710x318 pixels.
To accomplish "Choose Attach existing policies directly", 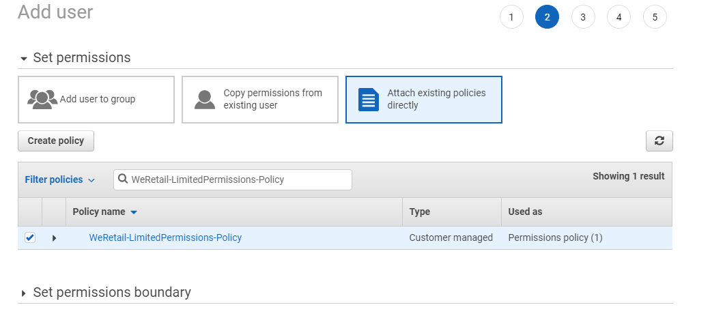I will pos(424,100).
